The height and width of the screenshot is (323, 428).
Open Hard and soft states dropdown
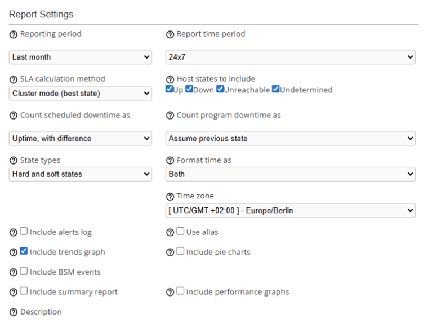pos(80,174)
